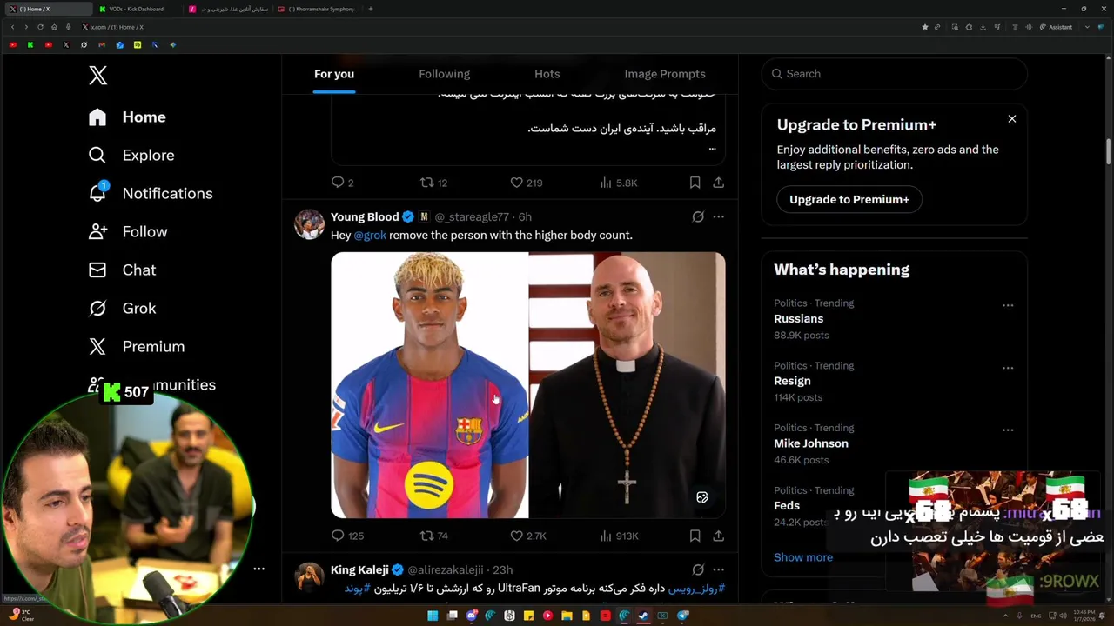Viewport: 1114px width, 626px height.
Task: View analytics for the Young Blood post (913K)
Action: tap(619, 536)
